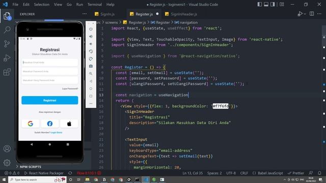The width and height of the screenshot is (326, 183).
Task: Click emulator toolbar overview square icon
Action: pos(91,96)
